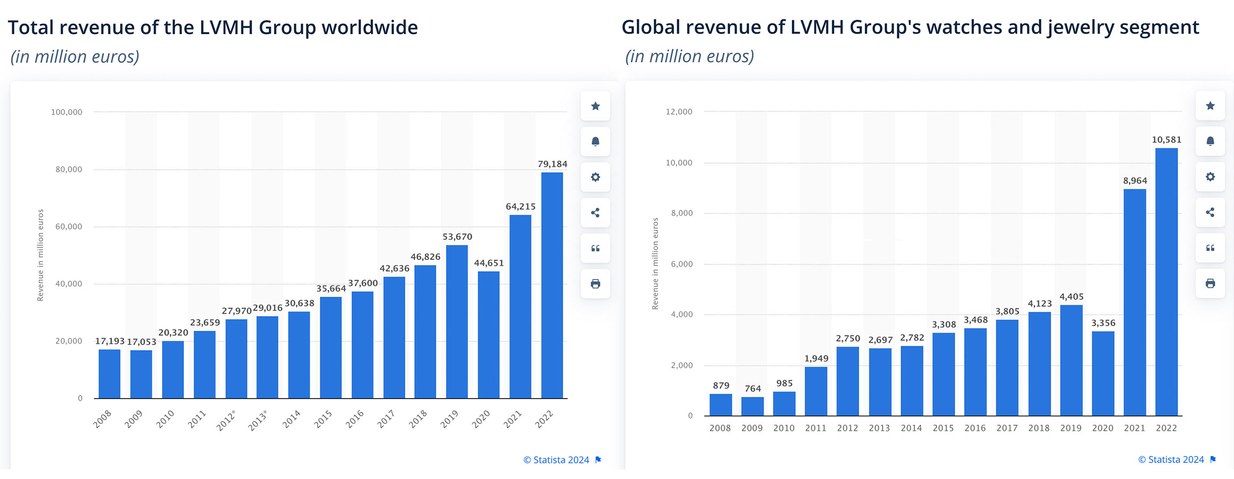The width and height of the screenshot is (1234, 479).
Task: Click the 2008 bar labeled 17,193
Action: (x=109, y=374)
